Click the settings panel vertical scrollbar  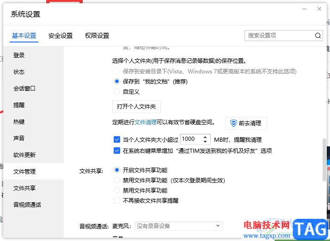324,160
